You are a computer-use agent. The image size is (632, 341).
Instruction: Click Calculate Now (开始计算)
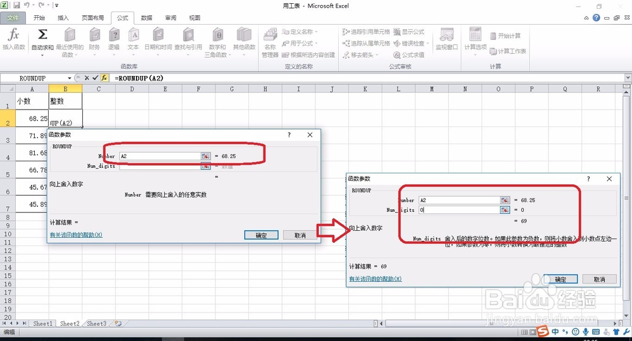(506, 36)
